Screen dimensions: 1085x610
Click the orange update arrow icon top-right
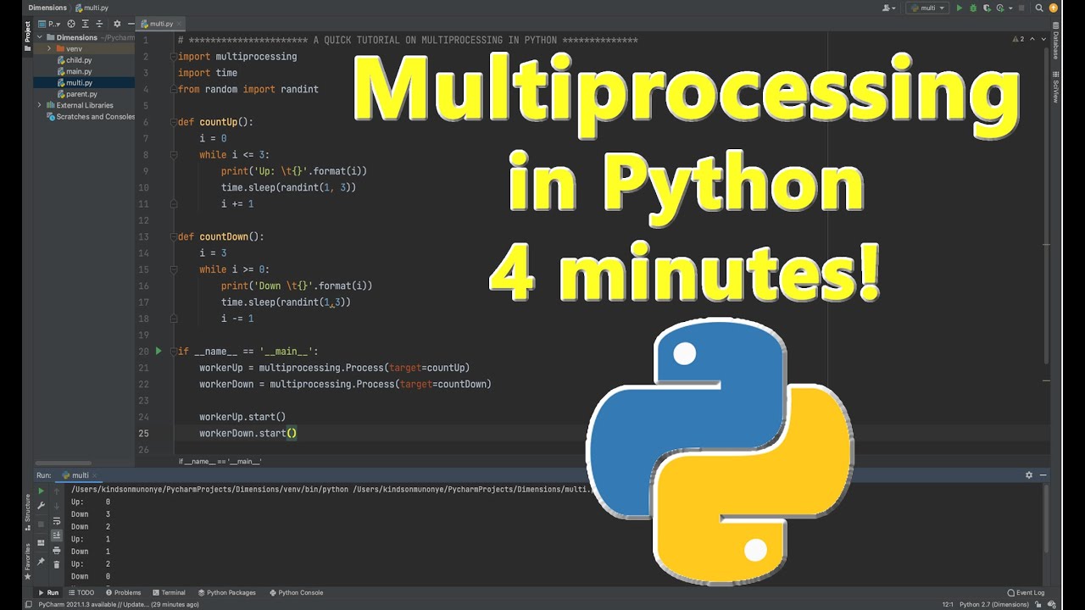click(1054, 8)
